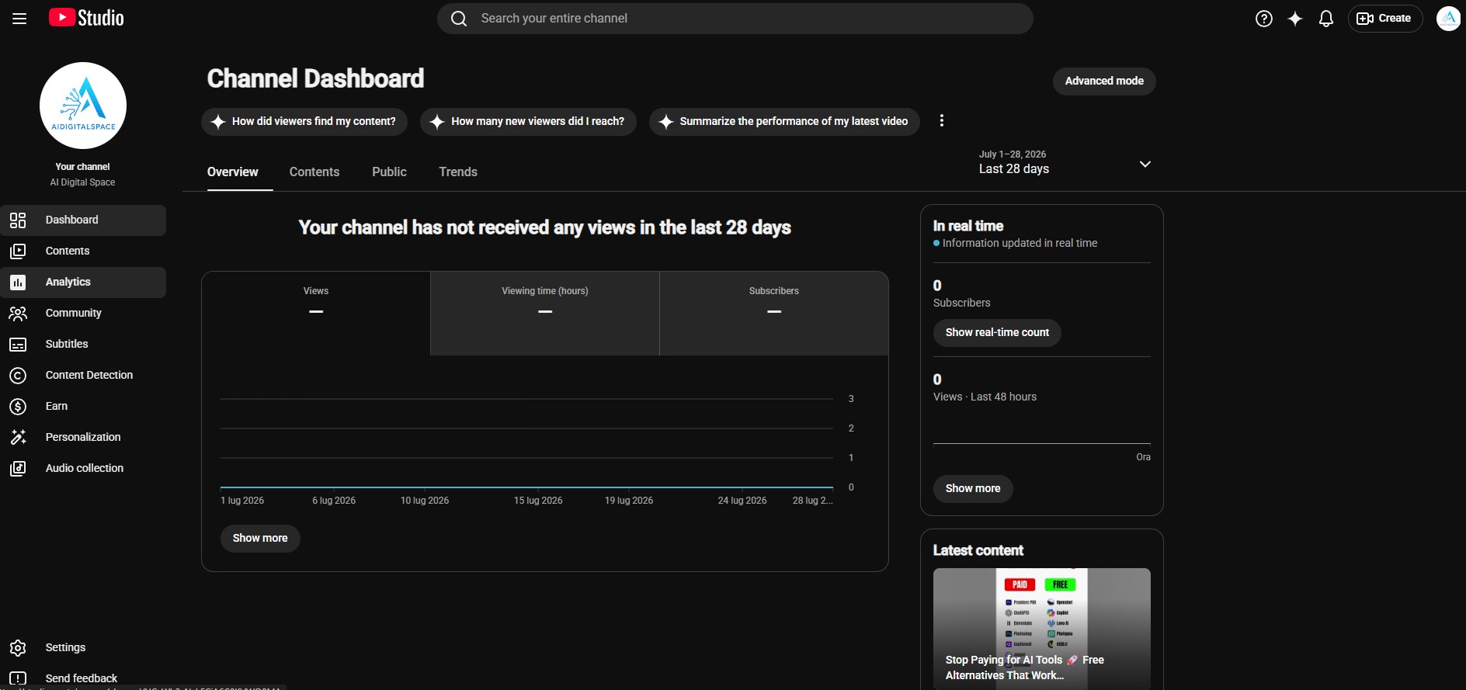Open the three-dot more options menu
The image size is (1466, 690).
[942, 121]
